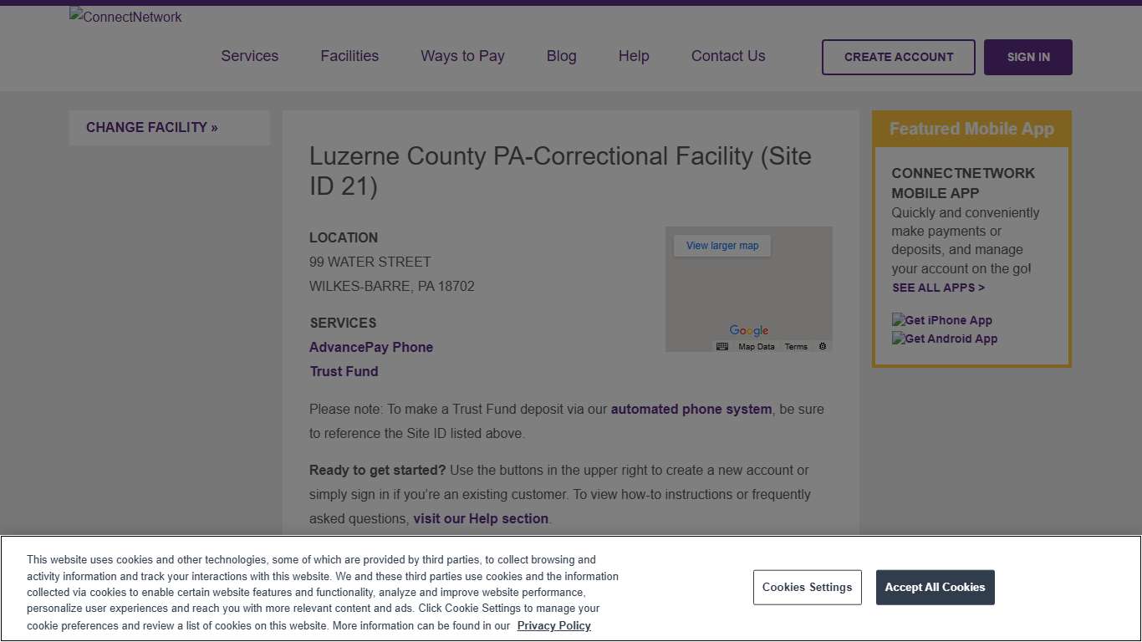Select Contact Us in the navigation
The width and height of the screenshot is (1142, 642).
(727, 56)
